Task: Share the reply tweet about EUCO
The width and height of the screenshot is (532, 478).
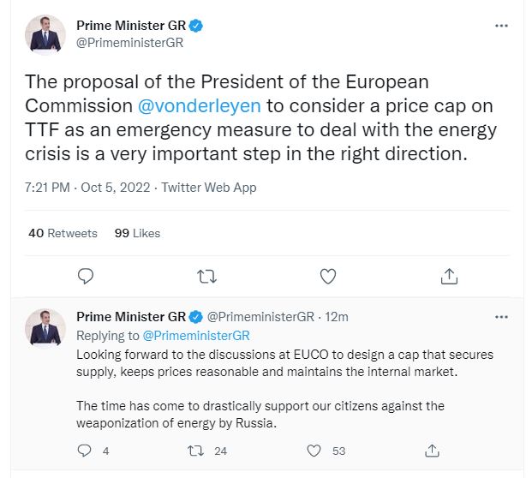Action: click(433, 450)
